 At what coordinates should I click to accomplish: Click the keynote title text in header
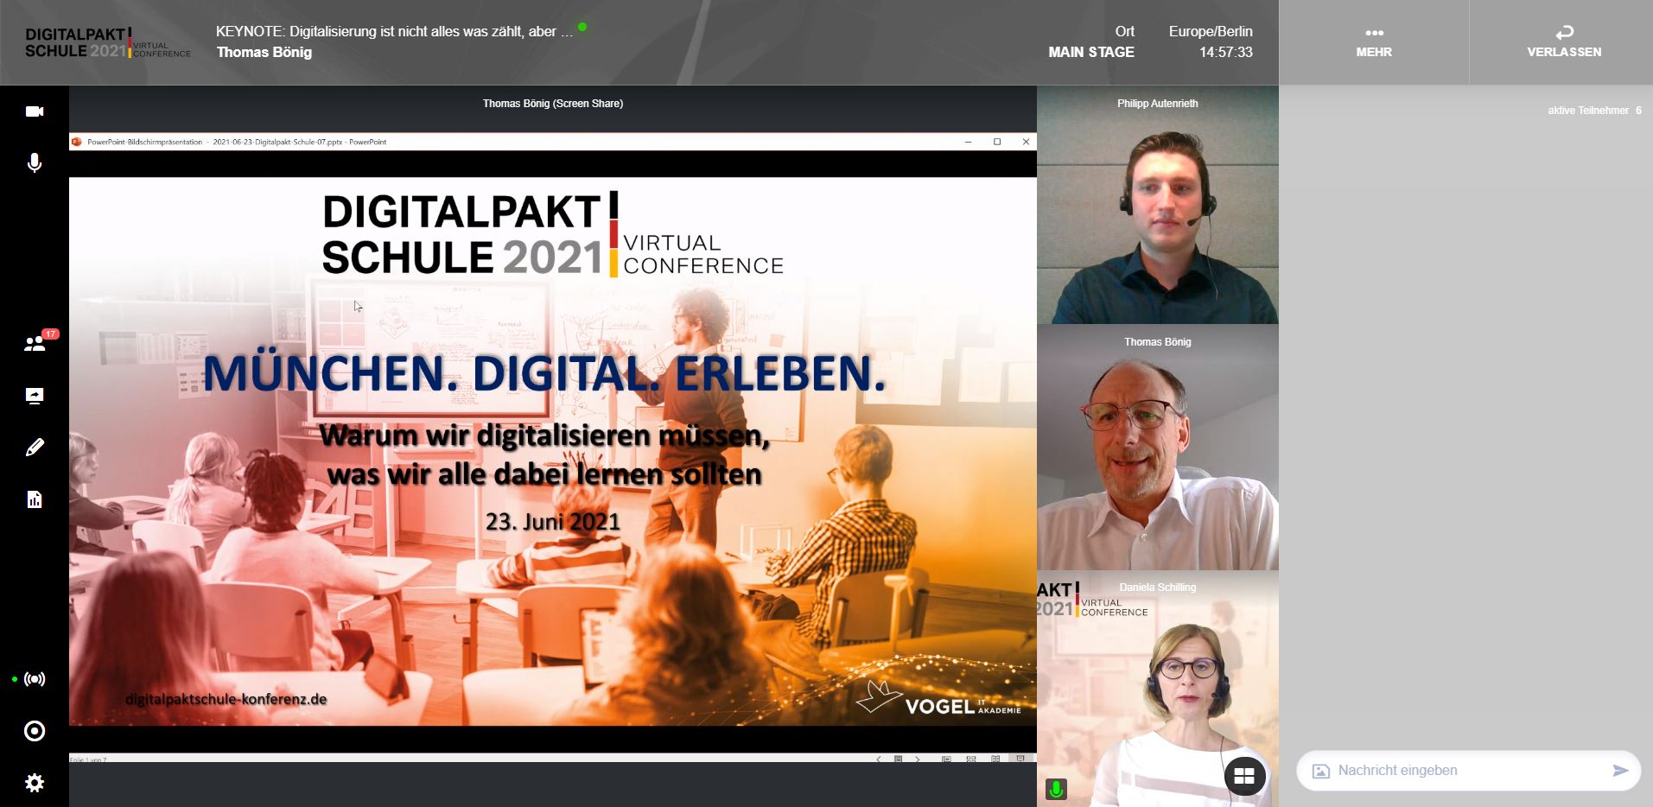click(x=394, y=31)
